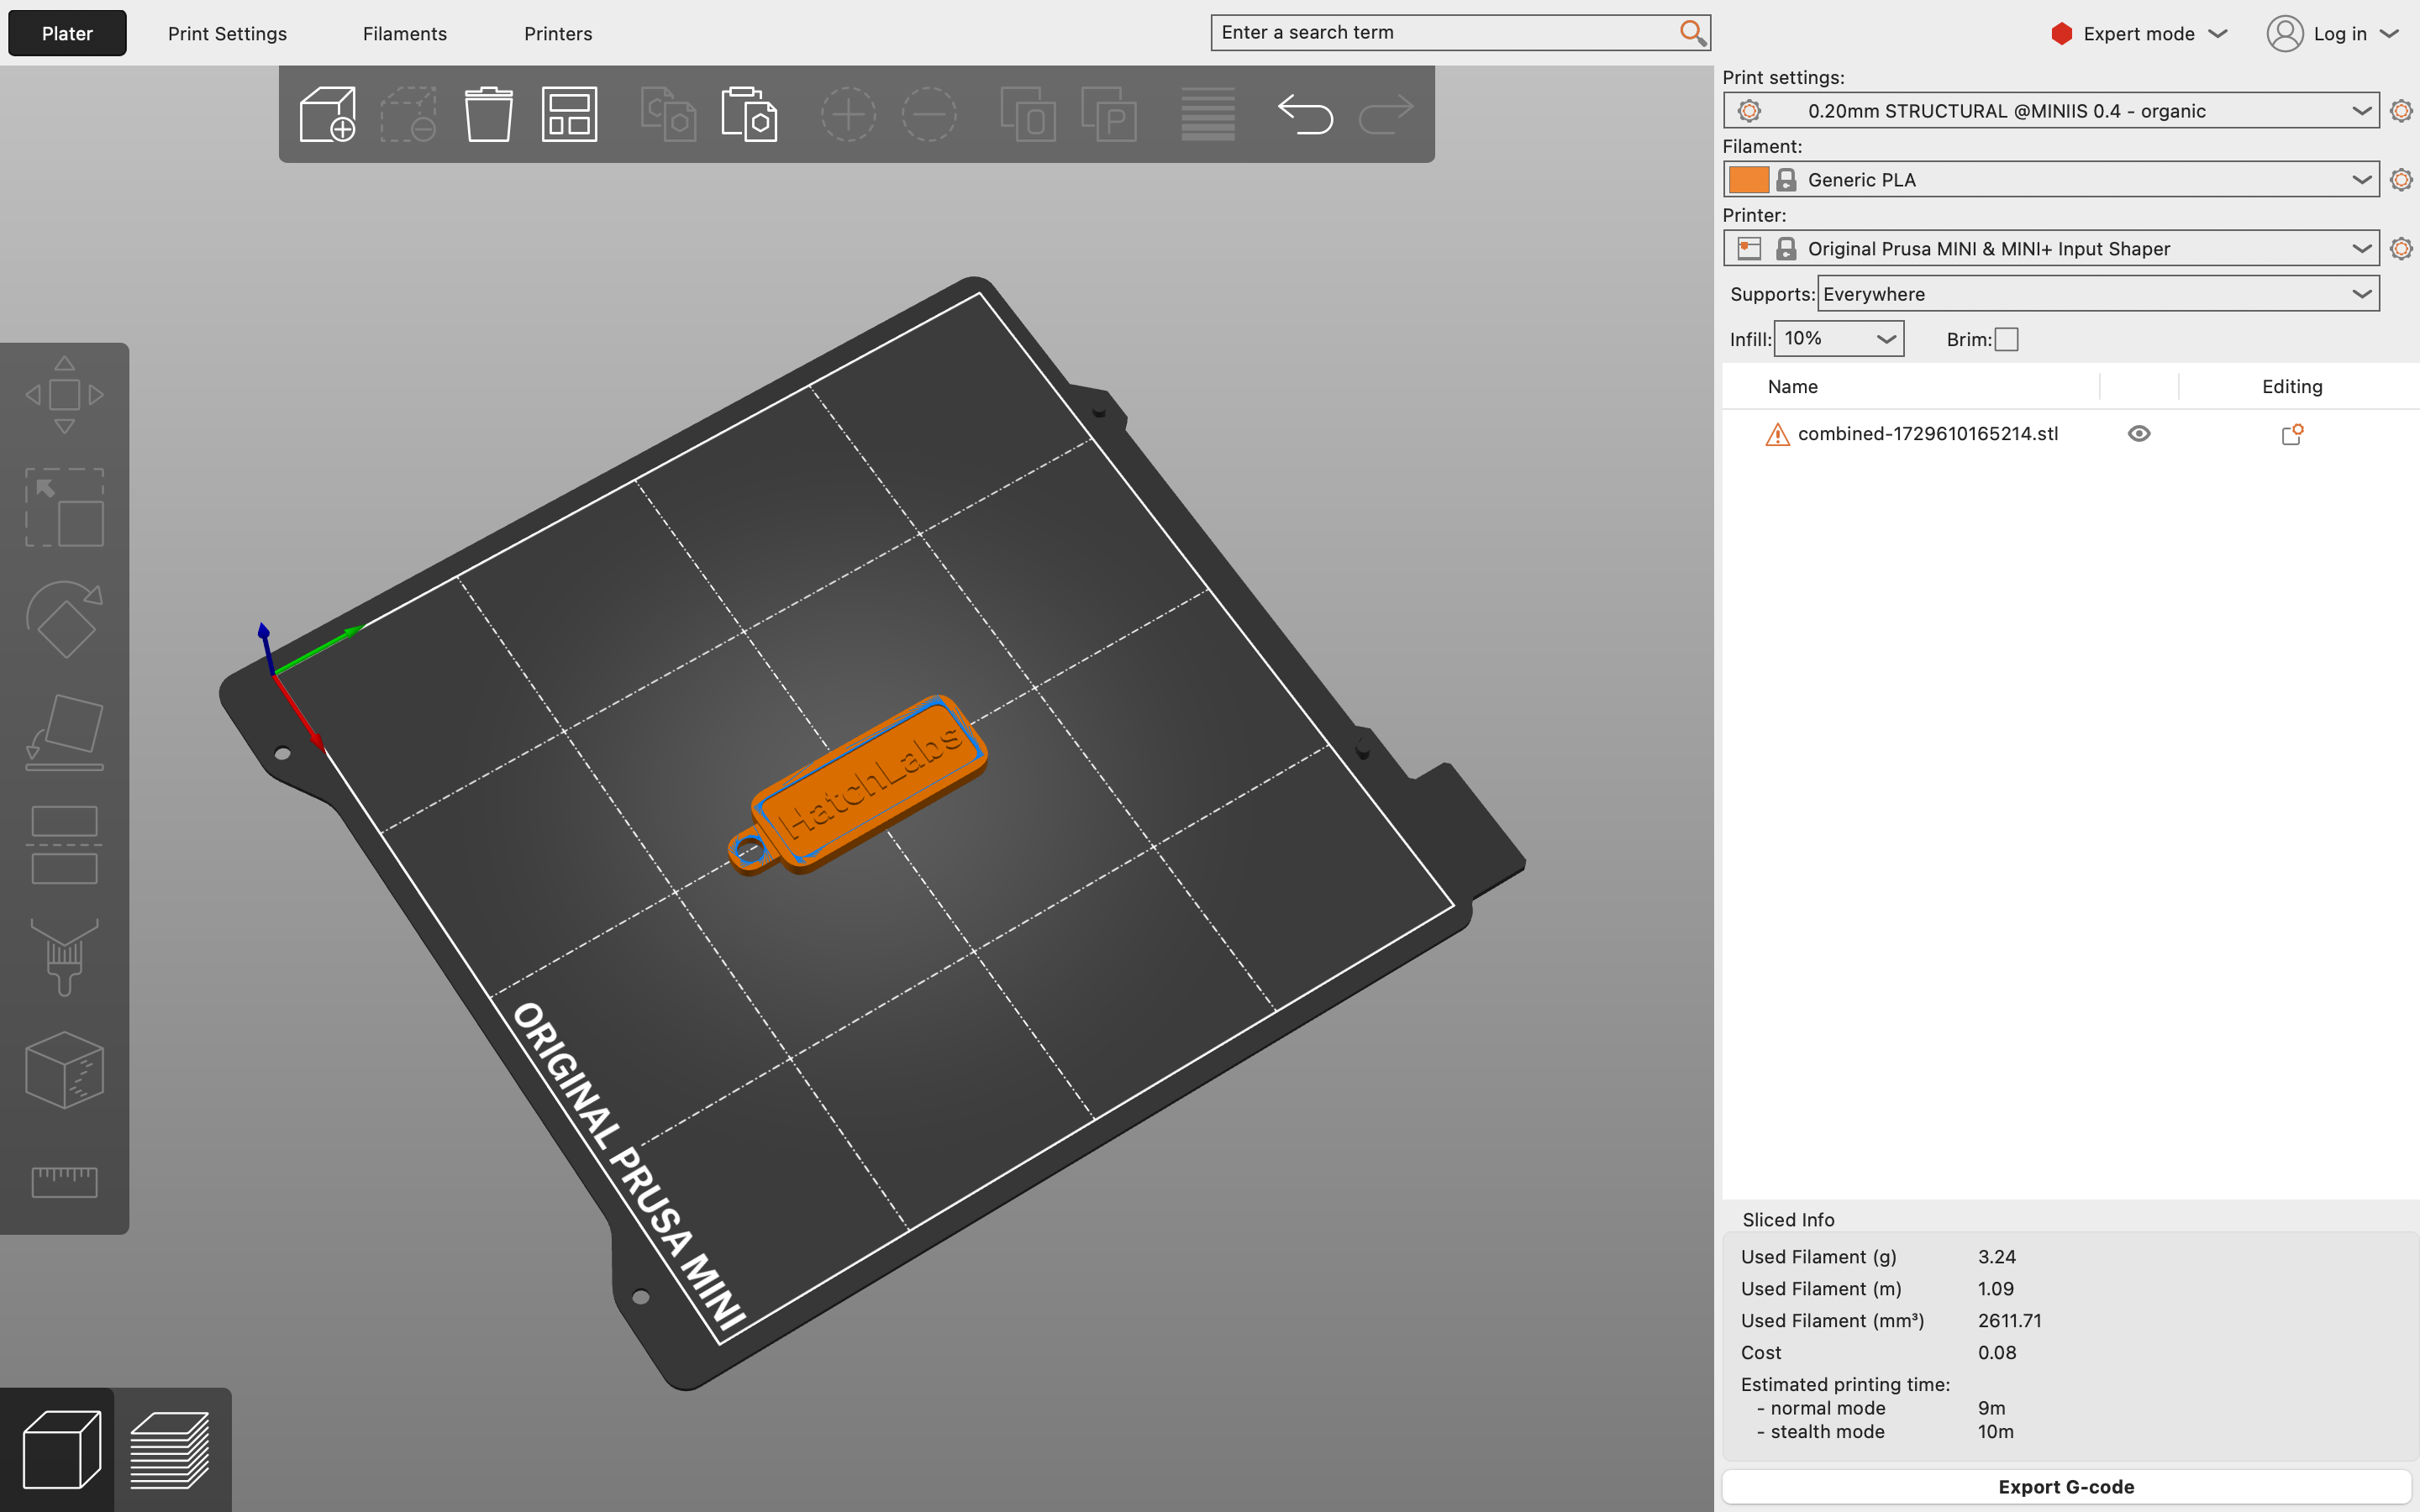Select the Rotate tool in left sidebar
Image resolution: width=2420 pixels, height=1512 pixels.
point(64,620)
